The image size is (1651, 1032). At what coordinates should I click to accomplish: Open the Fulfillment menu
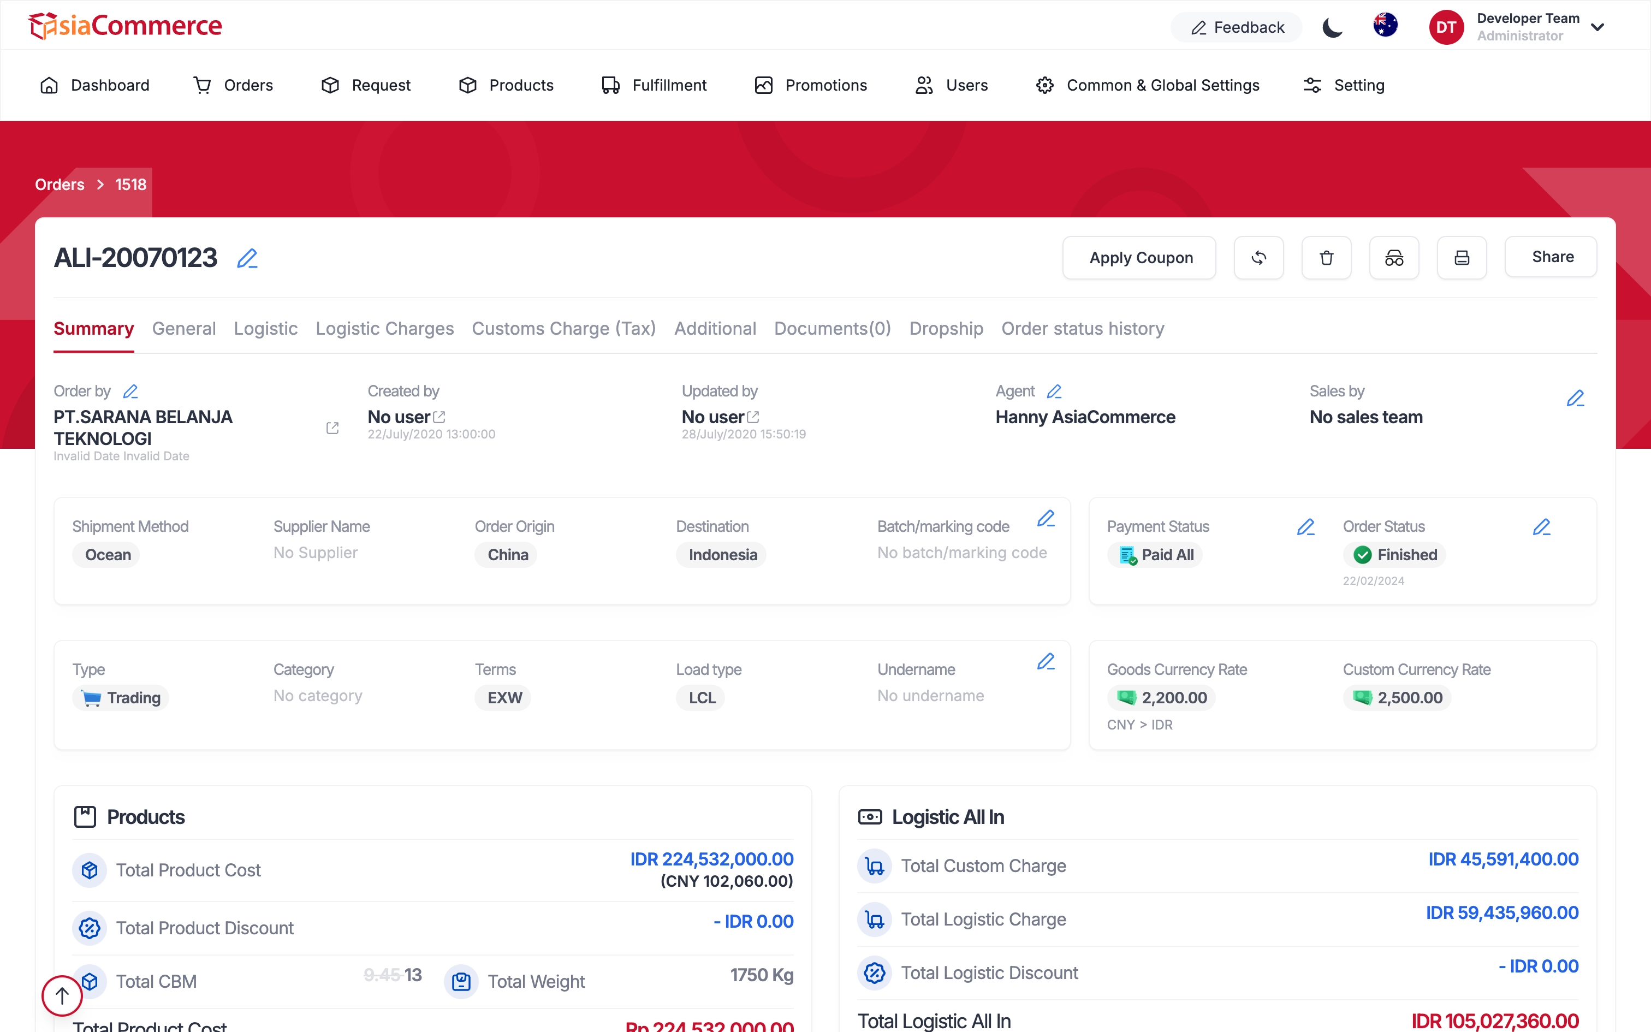point(654,85)
